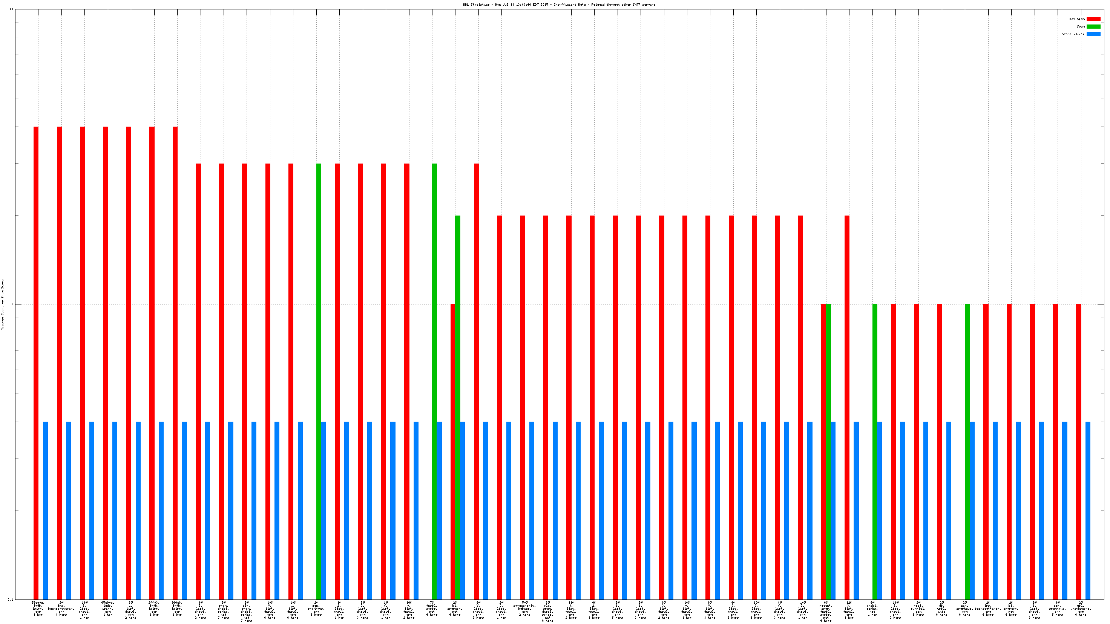
Task: Click the green bar for dnsbl.sorbs.net 4 hops
Action: pos(434,381)
